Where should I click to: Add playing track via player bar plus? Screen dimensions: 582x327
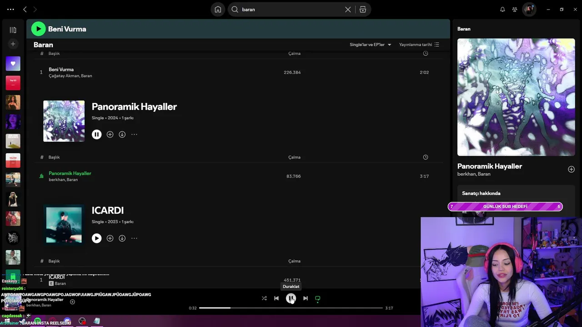point(72,302)
